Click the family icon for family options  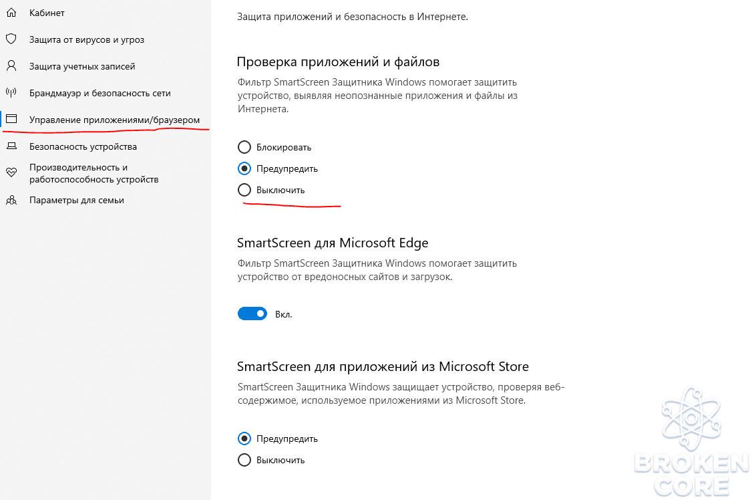[11, 200]
